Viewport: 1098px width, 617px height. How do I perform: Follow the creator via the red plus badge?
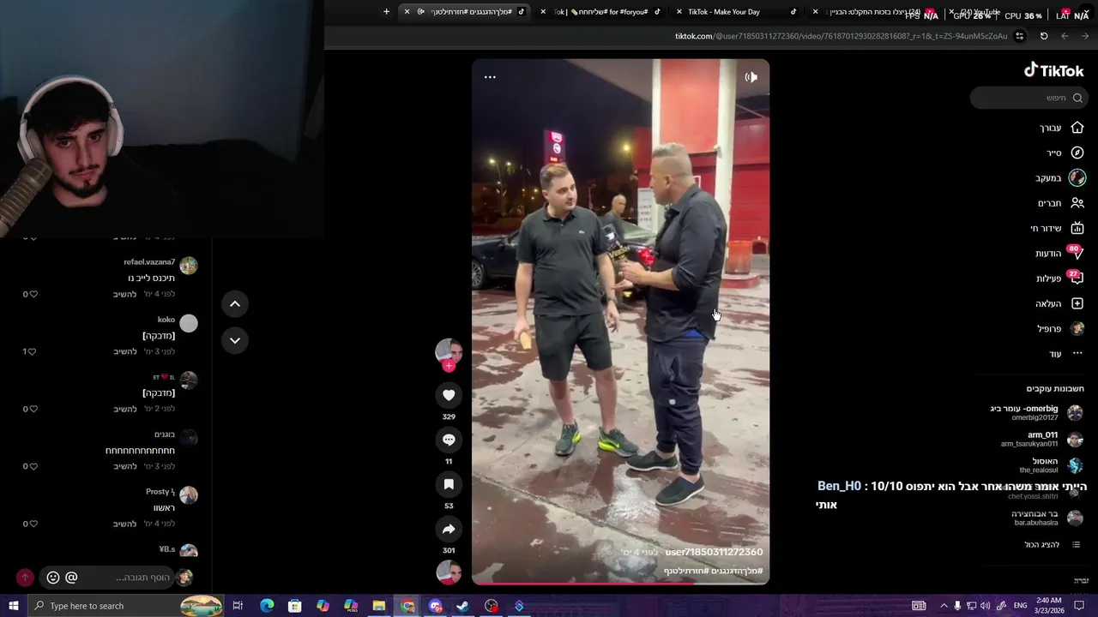(x=449, y=366)
